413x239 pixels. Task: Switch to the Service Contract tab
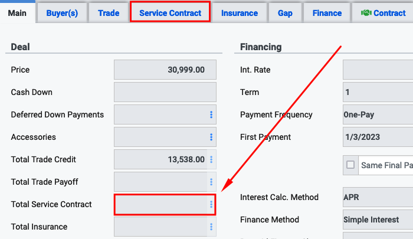coord(170,12)
